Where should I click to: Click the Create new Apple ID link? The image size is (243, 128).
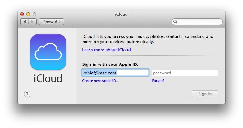point(101,81)
